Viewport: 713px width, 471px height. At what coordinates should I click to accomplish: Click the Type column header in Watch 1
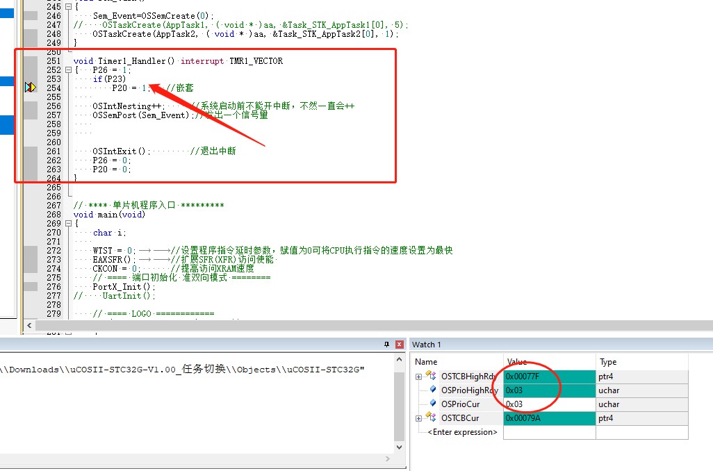[x=608, y=362]
